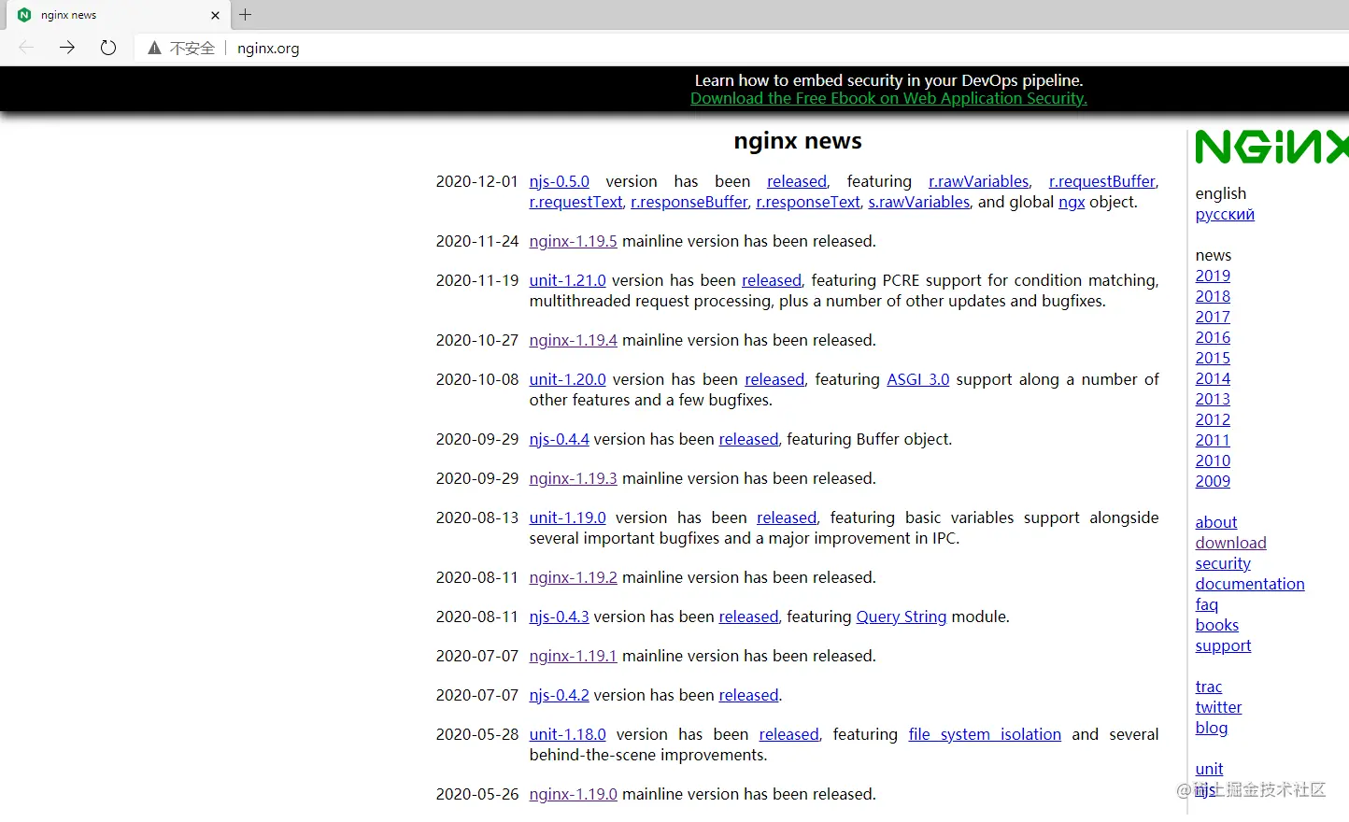Click the r.responseBuffer link
The image size is (1349, 822).
click(x=689, y=203)
